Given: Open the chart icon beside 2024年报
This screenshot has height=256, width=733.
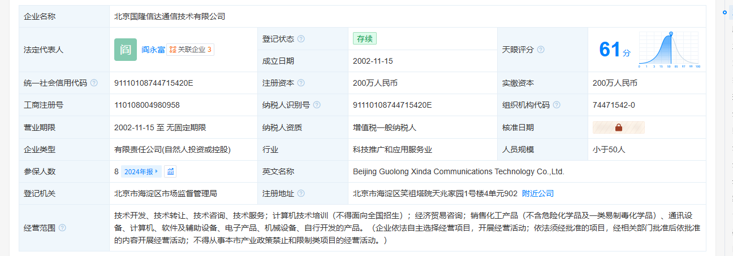Looking at the screenshot, I should pos(171,171).
